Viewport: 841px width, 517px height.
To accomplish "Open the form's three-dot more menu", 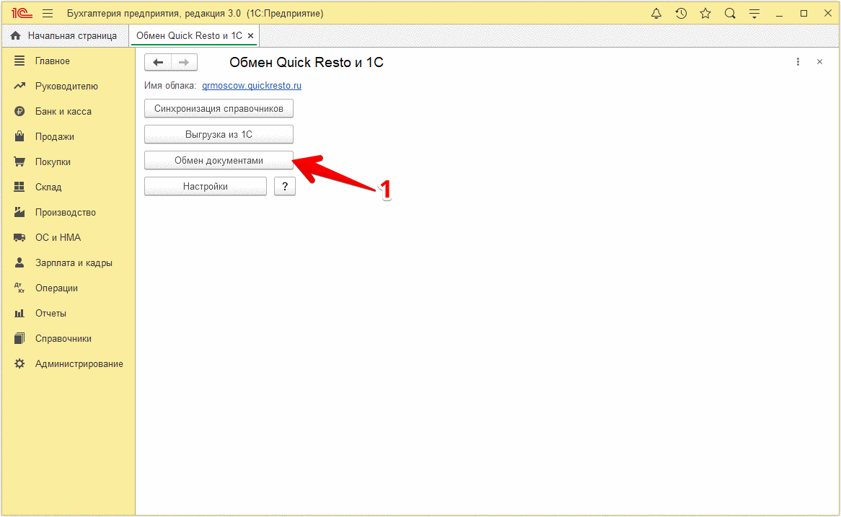I will tap(798, 62).
